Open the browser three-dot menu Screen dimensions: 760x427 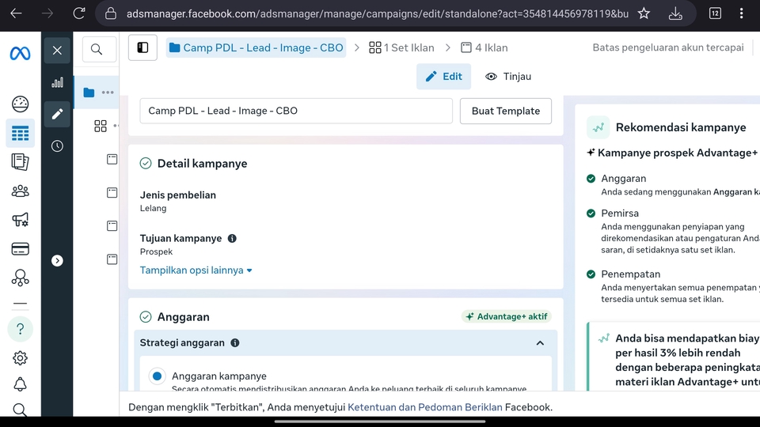tap(741, 13)
